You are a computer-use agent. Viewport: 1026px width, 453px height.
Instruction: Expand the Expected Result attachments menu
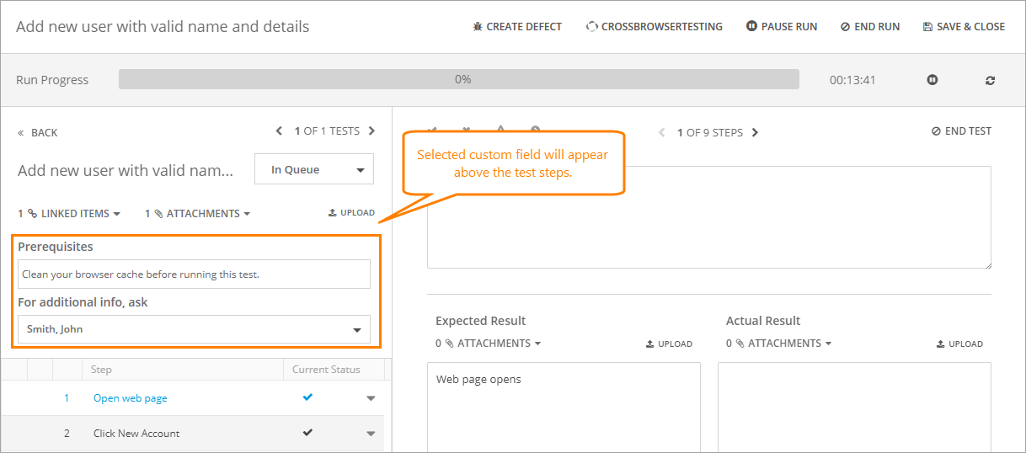(489, 344)
